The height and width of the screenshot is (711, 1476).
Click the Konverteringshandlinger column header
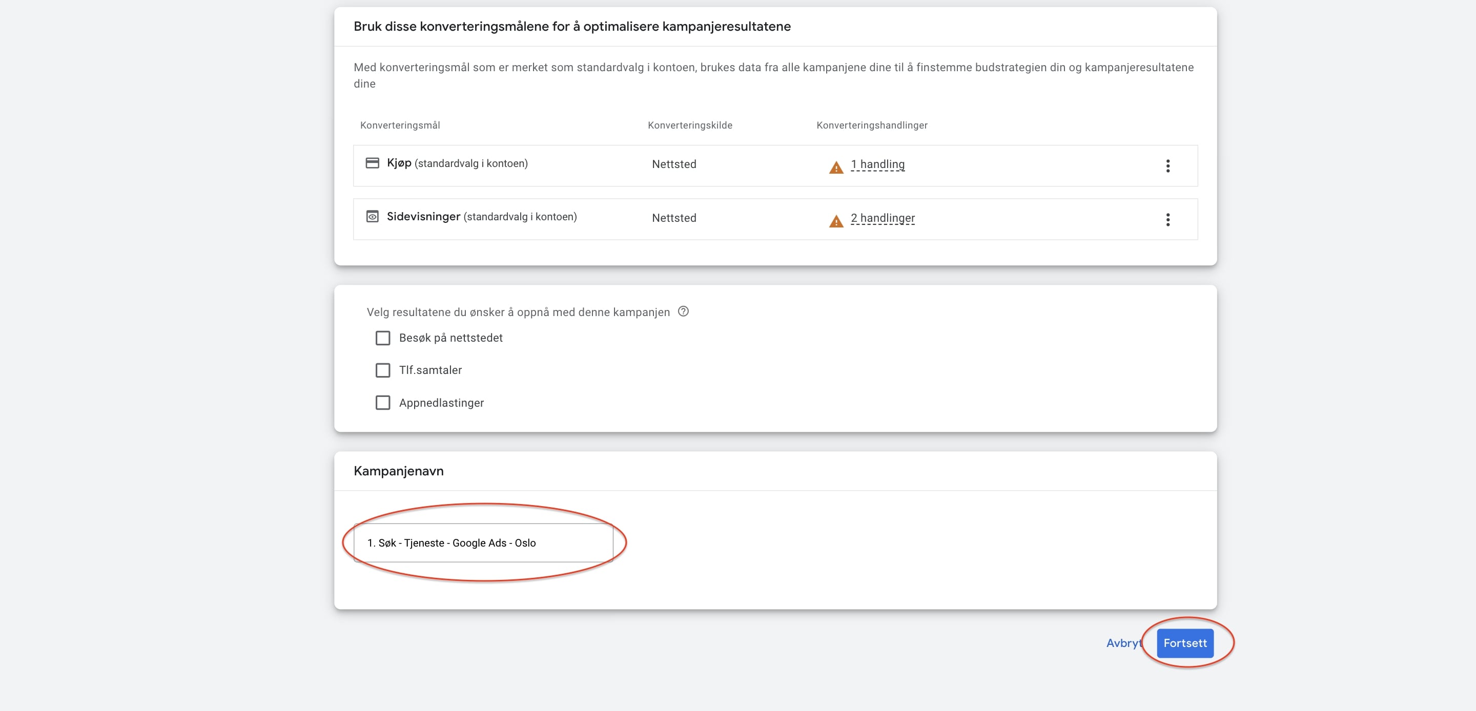click(871, 126)
